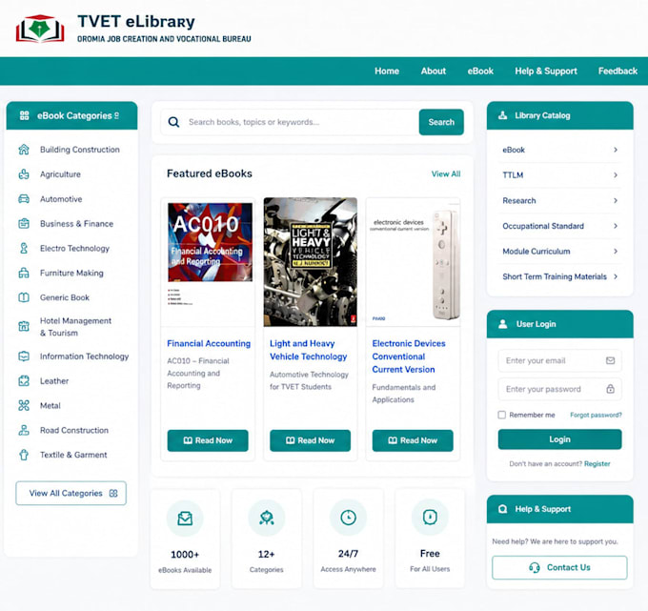Click the Metal category icon
Image resolution: width=648 pixels, height=611 pixels.
point(24,405)
